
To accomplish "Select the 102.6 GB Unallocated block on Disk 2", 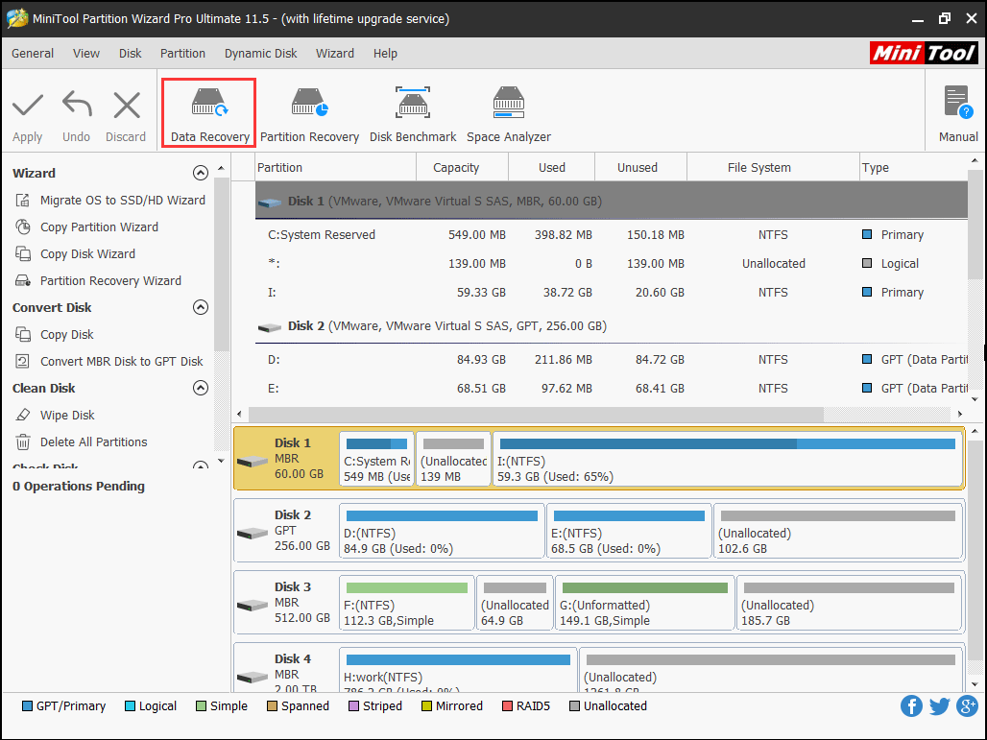I will 838,531.
